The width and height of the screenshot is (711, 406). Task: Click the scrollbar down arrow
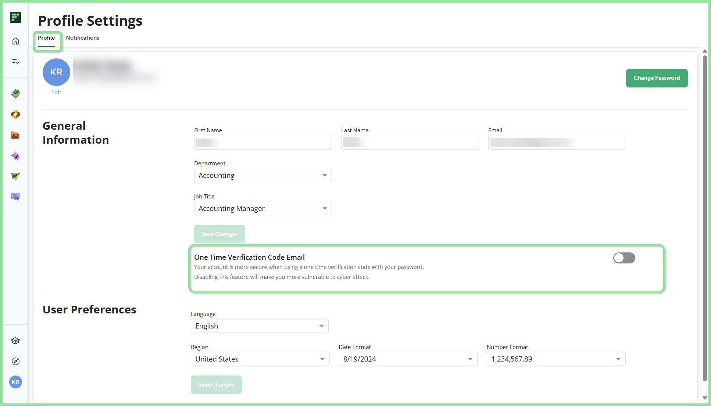pyautogui.click(x=705, y=398)
